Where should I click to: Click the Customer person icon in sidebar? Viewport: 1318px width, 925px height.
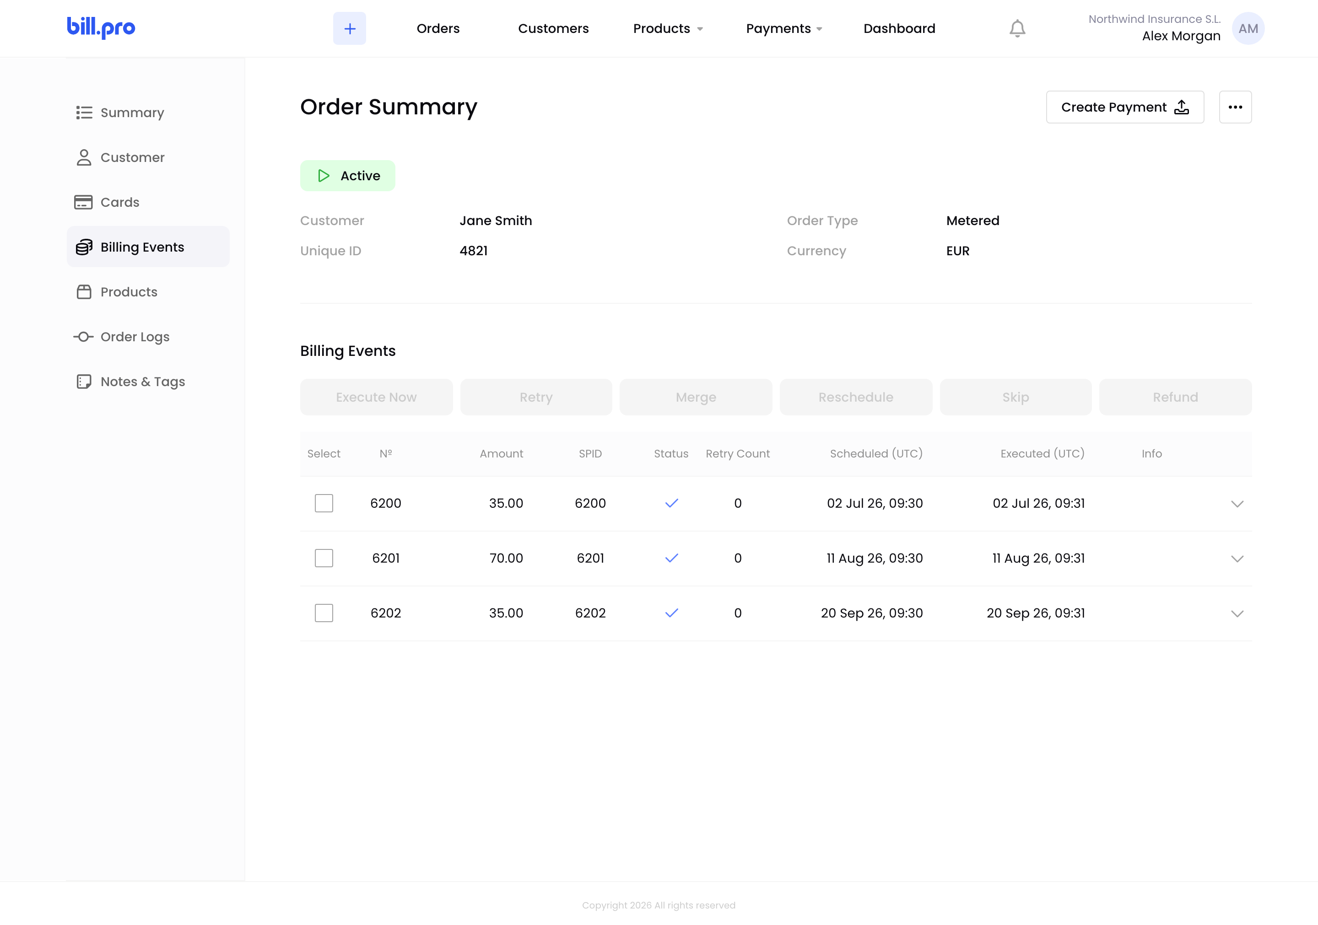coord(84,157)
